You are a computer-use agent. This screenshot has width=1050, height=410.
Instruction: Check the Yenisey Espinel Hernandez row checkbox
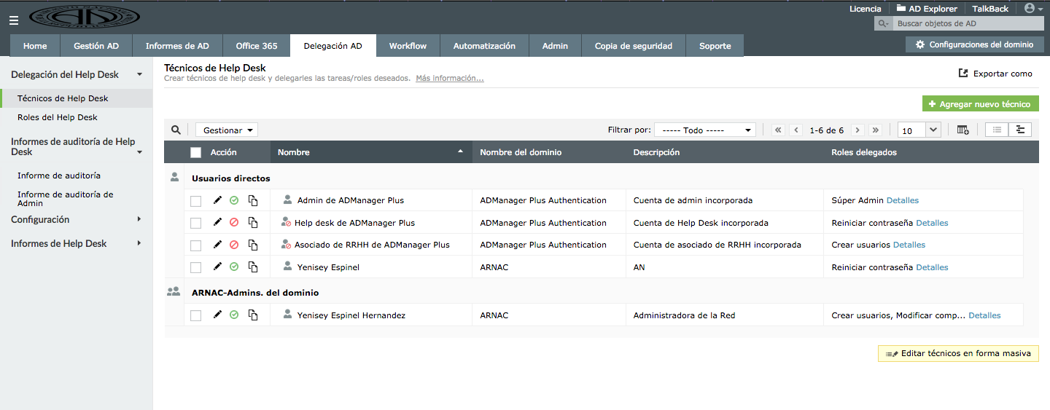coord(195,315)
